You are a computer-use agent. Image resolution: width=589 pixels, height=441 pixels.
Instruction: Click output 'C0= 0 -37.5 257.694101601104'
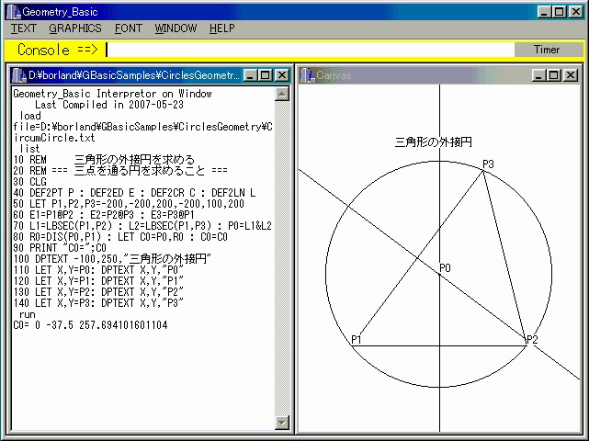point(90,325)
